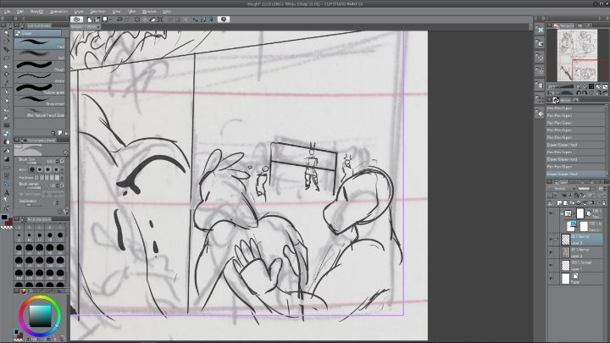Screen dimensions: 610x343
Task: Choose the Rough eraser sub tool
Action: click(x=40, y=66)
